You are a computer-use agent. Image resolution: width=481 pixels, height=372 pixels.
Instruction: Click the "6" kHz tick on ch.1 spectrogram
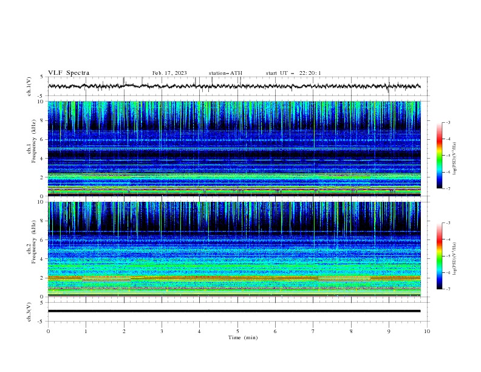click(42, 139)
